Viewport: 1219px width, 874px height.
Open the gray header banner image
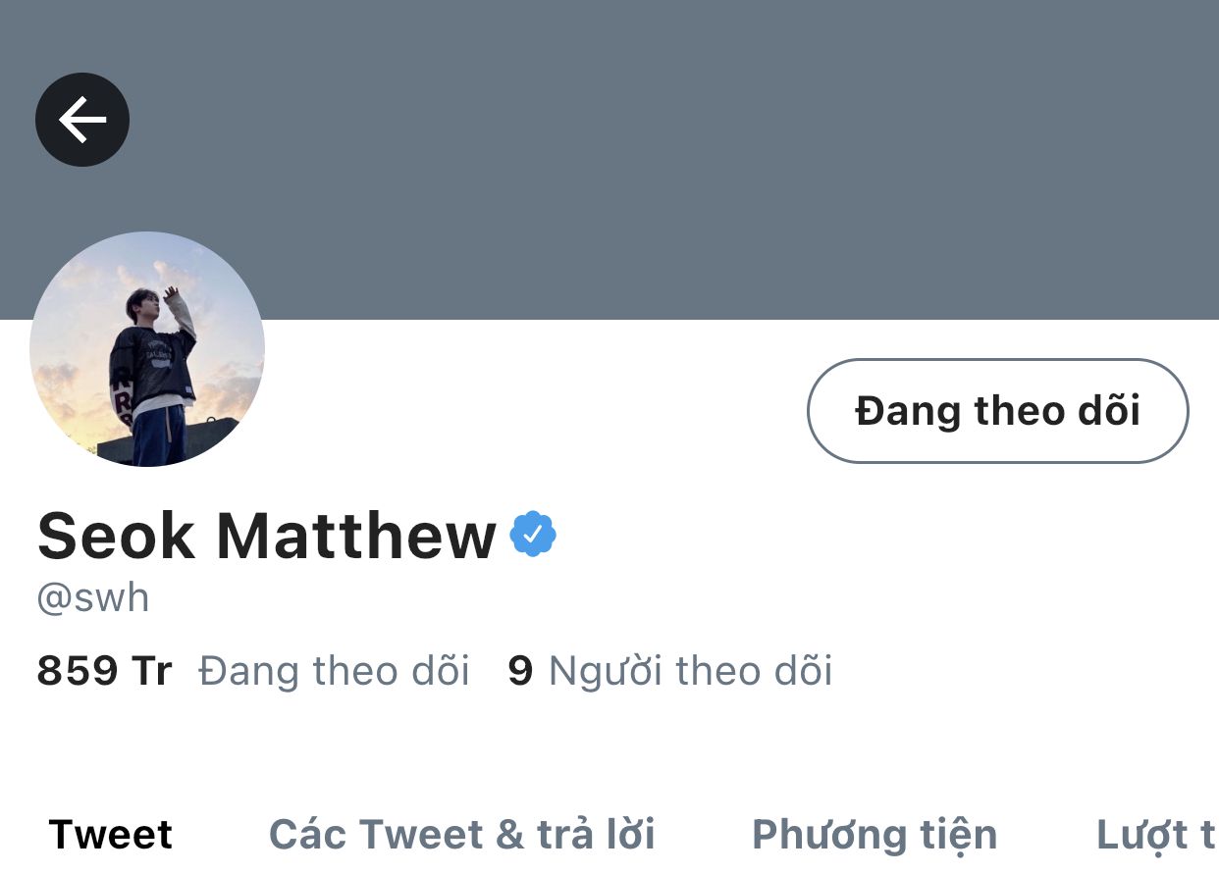point(609,160)
